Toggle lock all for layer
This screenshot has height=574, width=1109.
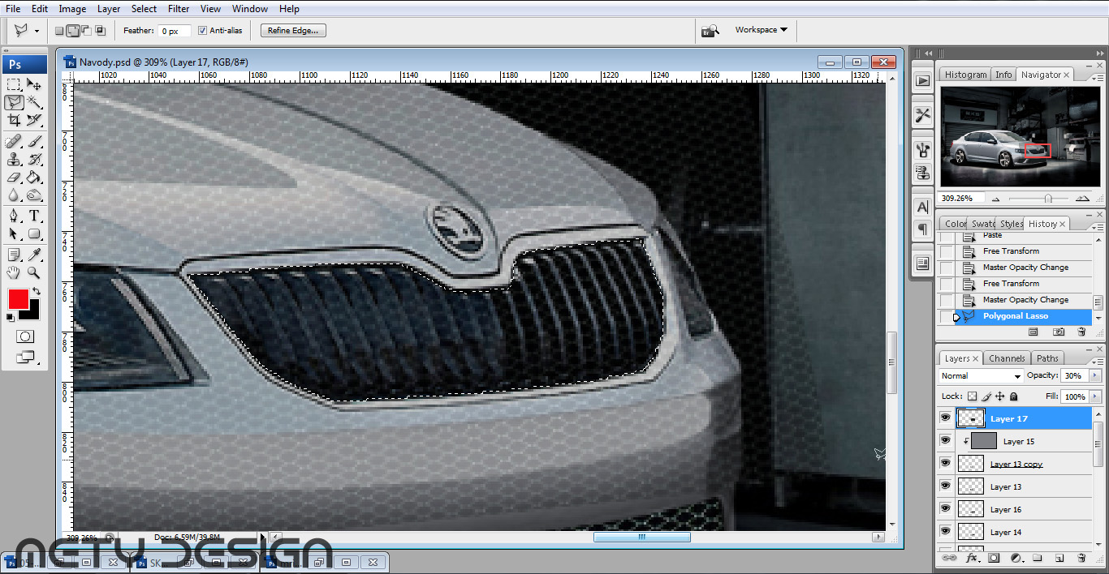pyautogui.click(x=1014, y=396)
